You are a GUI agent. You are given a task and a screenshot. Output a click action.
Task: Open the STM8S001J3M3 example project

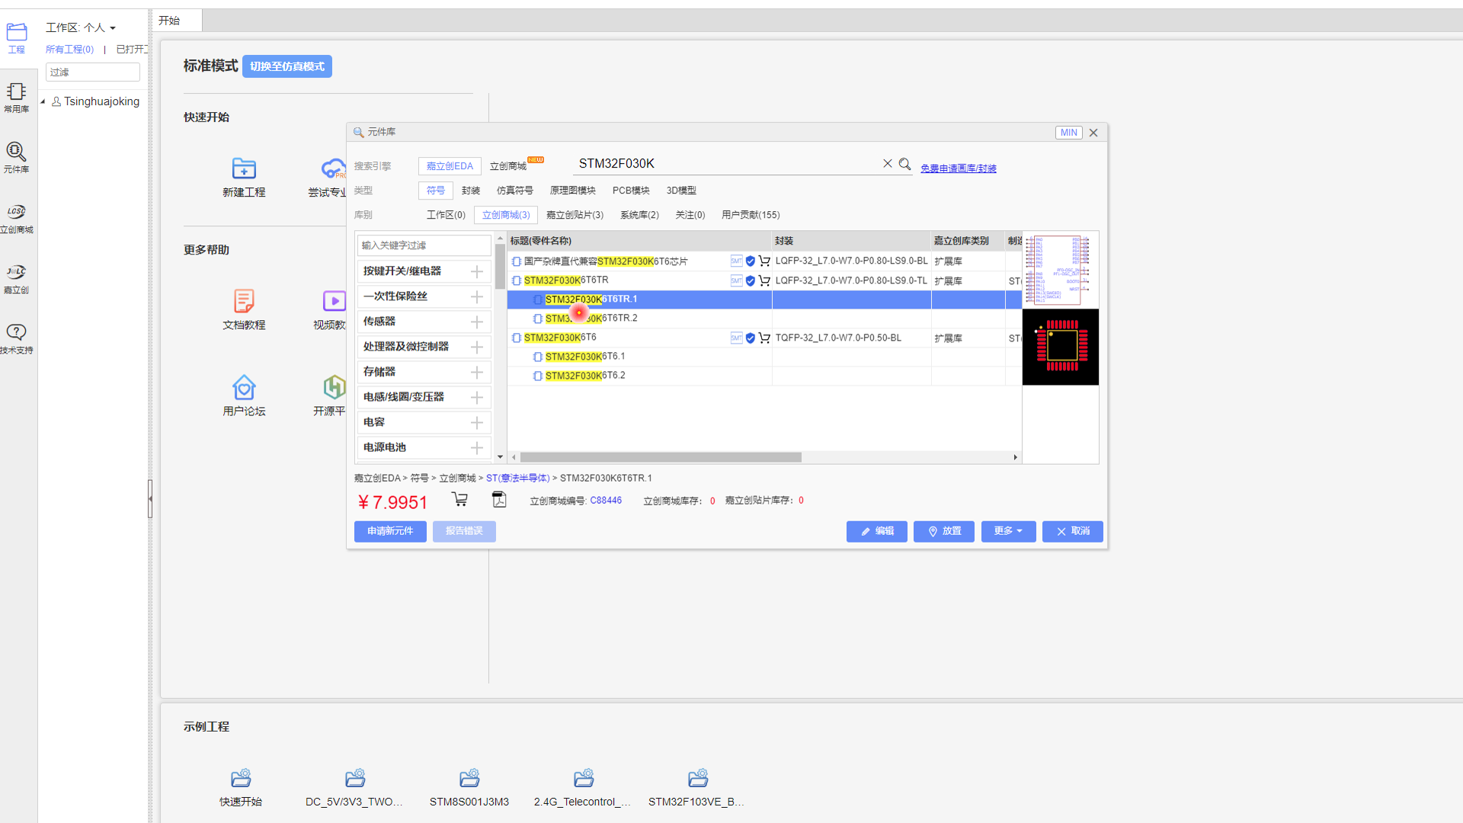click(x=469, y=778)
